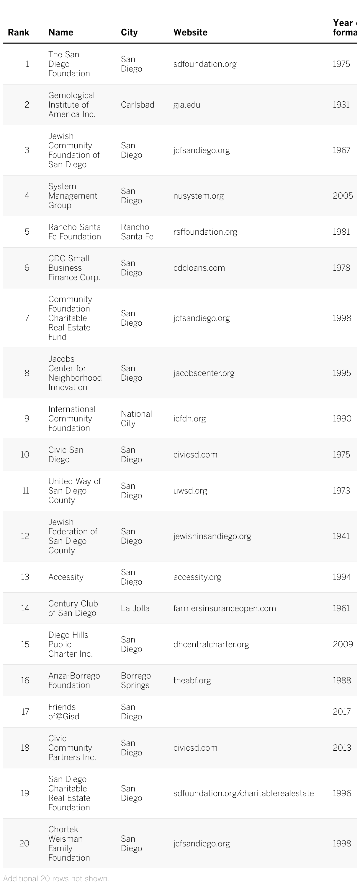
Task: Open the farmersinsuranceopen.com link
Action: click(x=224, y=608)
